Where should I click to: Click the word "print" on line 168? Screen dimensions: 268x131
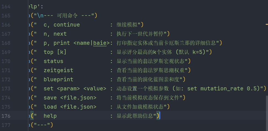pos(61,43)
